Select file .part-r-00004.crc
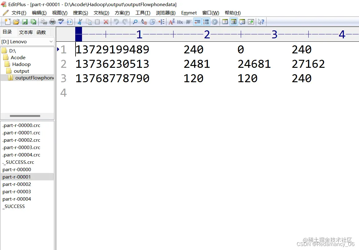The height and width of the screenshot is (250, 359). pos(21,155)
